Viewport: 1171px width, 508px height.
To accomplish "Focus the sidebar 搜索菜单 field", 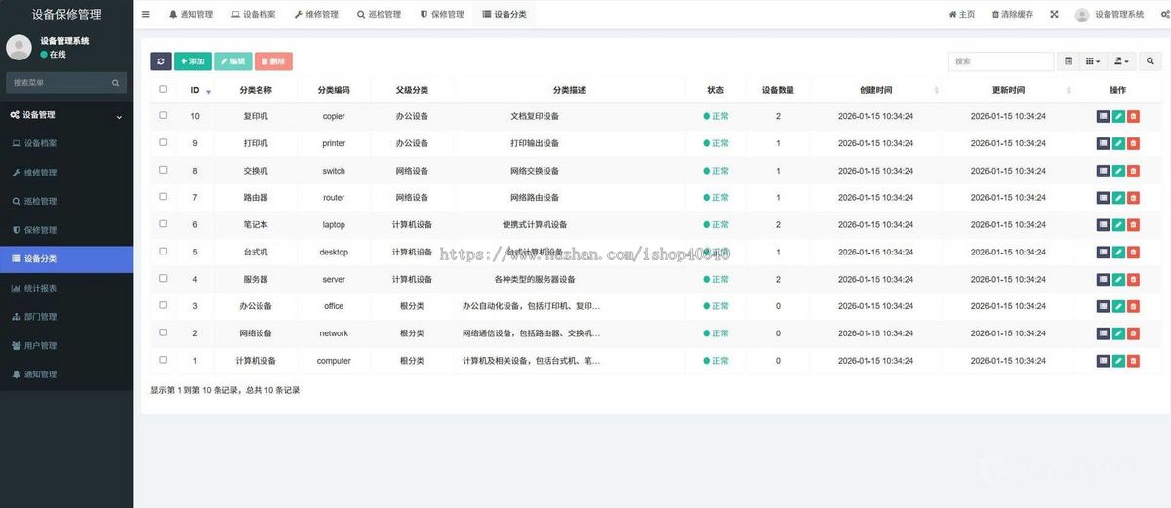I will click(59, 83).
